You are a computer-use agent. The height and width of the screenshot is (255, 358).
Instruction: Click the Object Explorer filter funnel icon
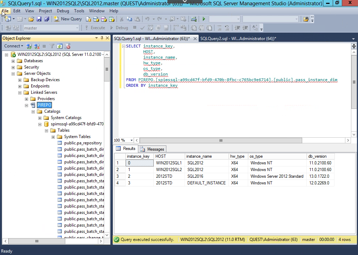click(x=52, y=46)
